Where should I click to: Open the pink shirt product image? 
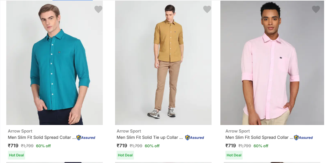[x=272, y=63]
